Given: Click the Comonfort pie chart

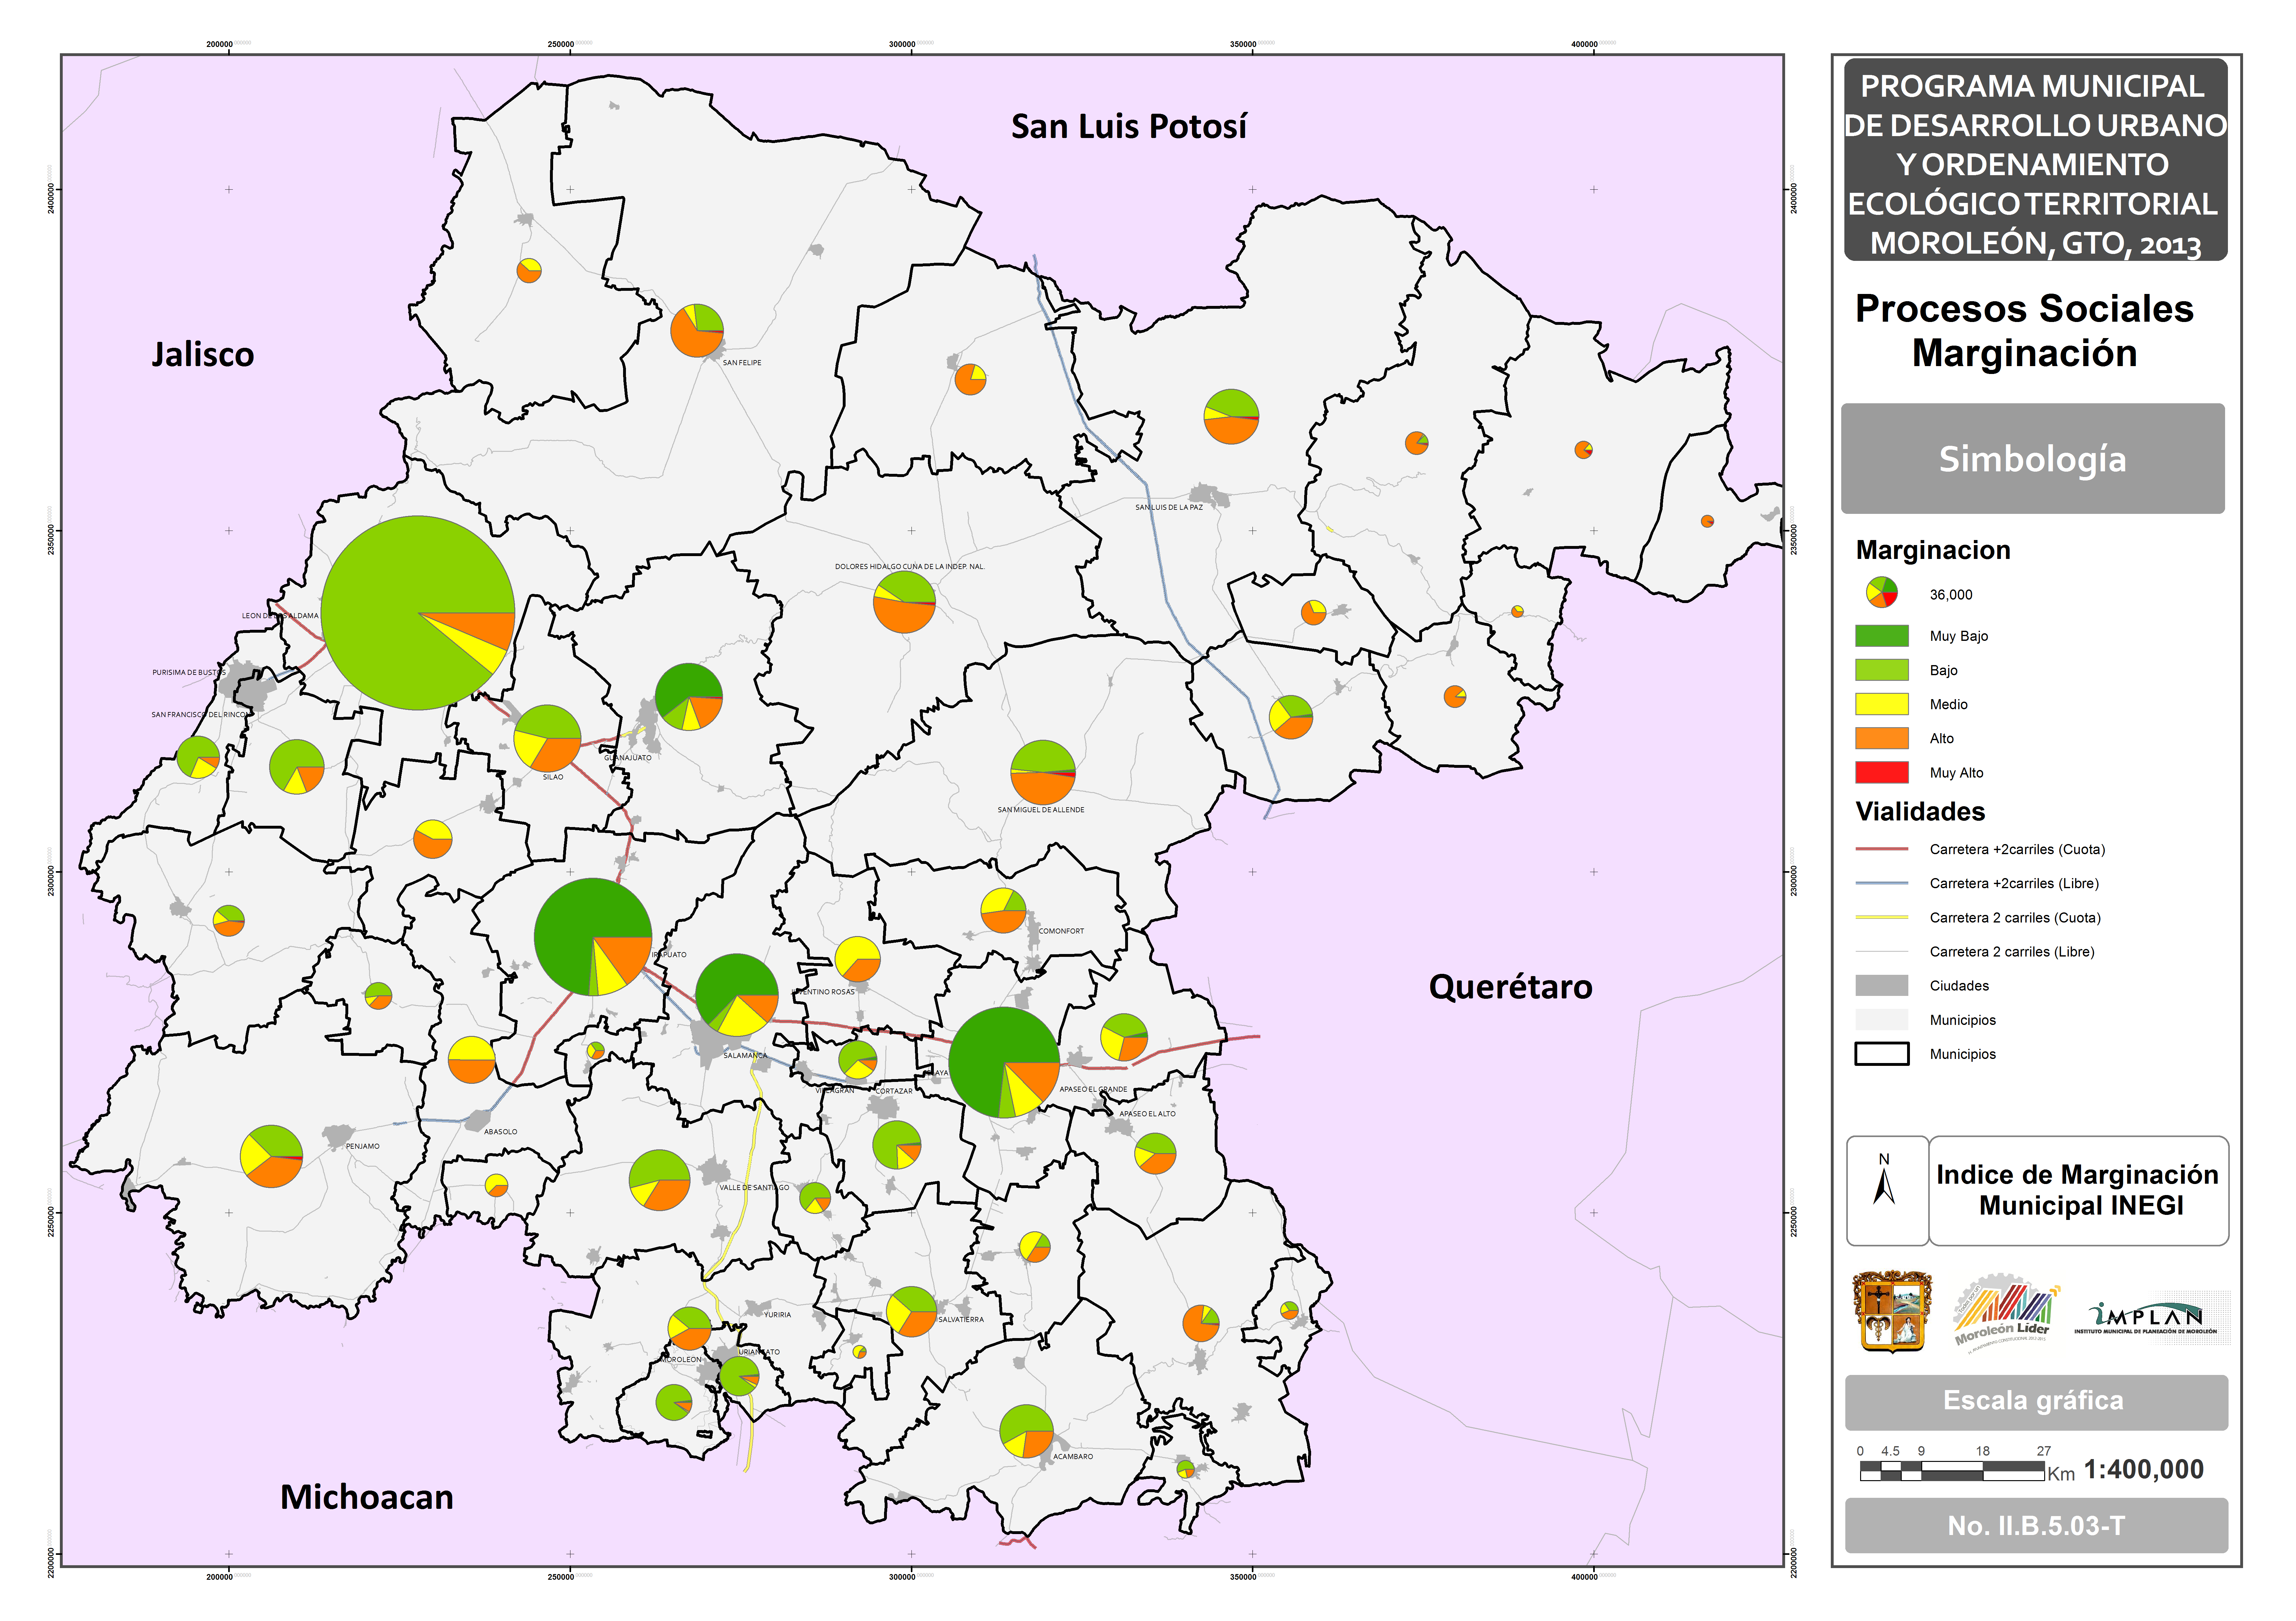Looking at the screenshot, I should (x=1003, y=911).
